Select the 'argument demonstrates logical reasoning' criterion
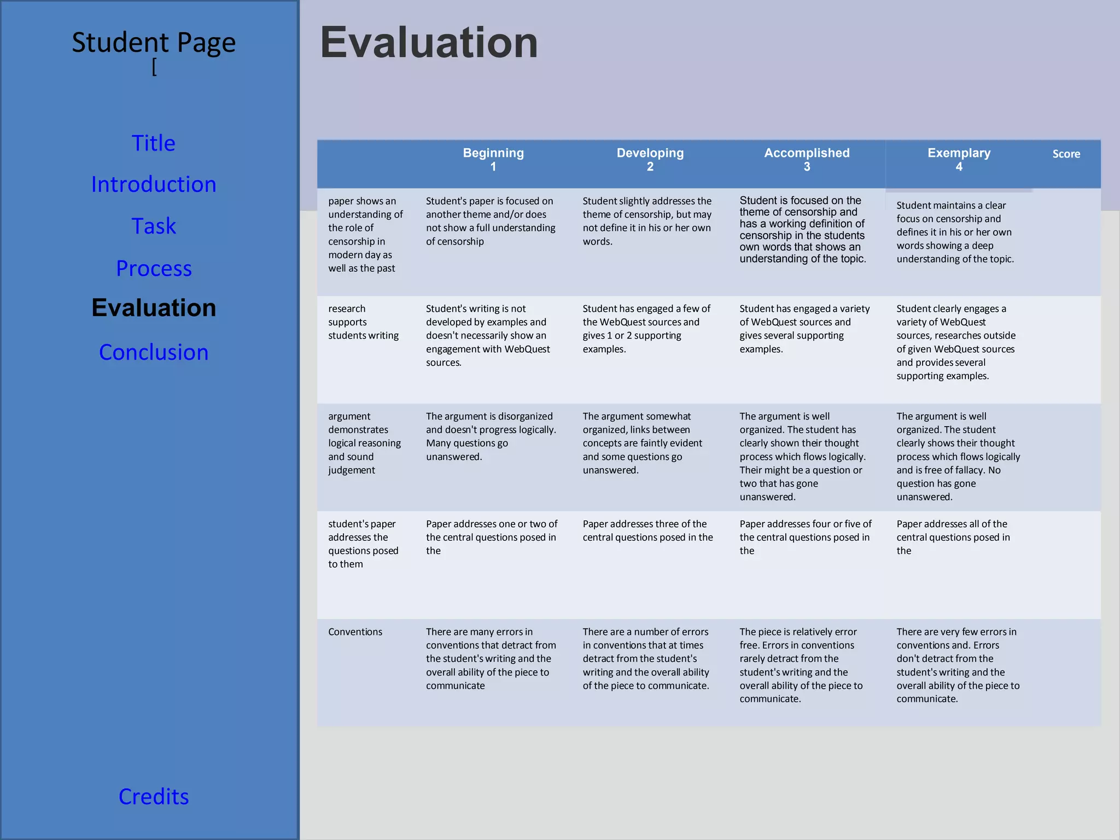 [364, 443]
